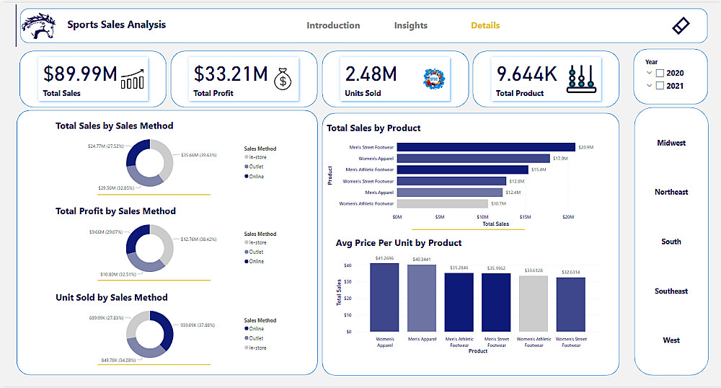Click the diamond eraser icon in header
Viewport: 721px width, 388px height.
(x=681, y=26)
